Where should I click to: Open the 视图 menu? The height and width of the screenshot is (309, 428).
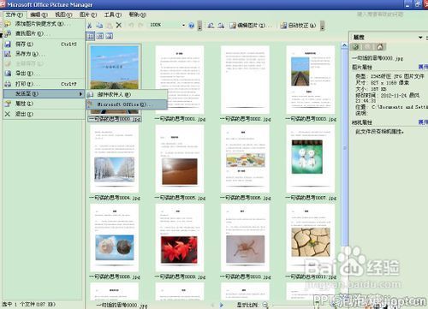point(63,15)
